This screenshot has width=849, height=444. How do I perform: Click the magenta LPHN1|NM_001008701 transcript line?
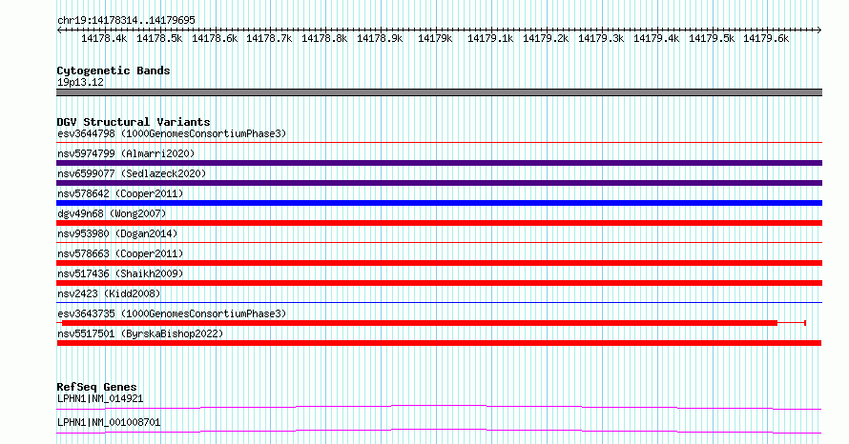439,431
